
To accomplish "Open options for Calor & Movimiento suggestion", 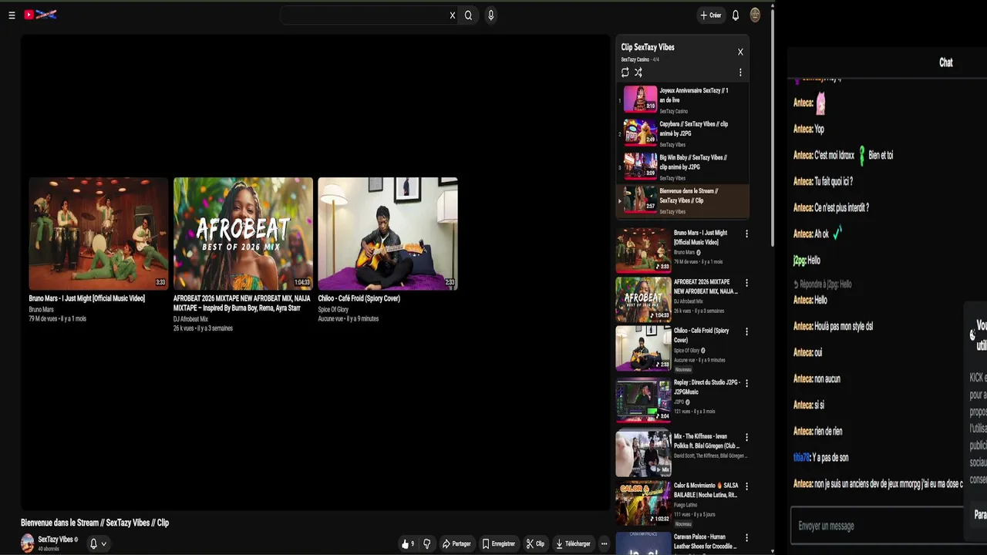I will (x=746, y=486).
